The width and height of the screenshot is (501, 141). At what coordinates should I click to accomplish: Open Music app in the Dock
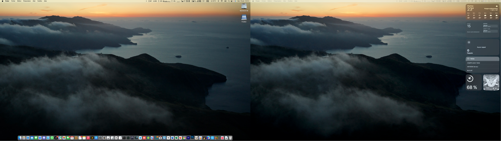(88, 138)
